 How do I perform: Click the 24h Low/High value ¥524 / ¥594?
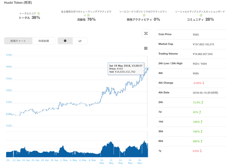200,64
